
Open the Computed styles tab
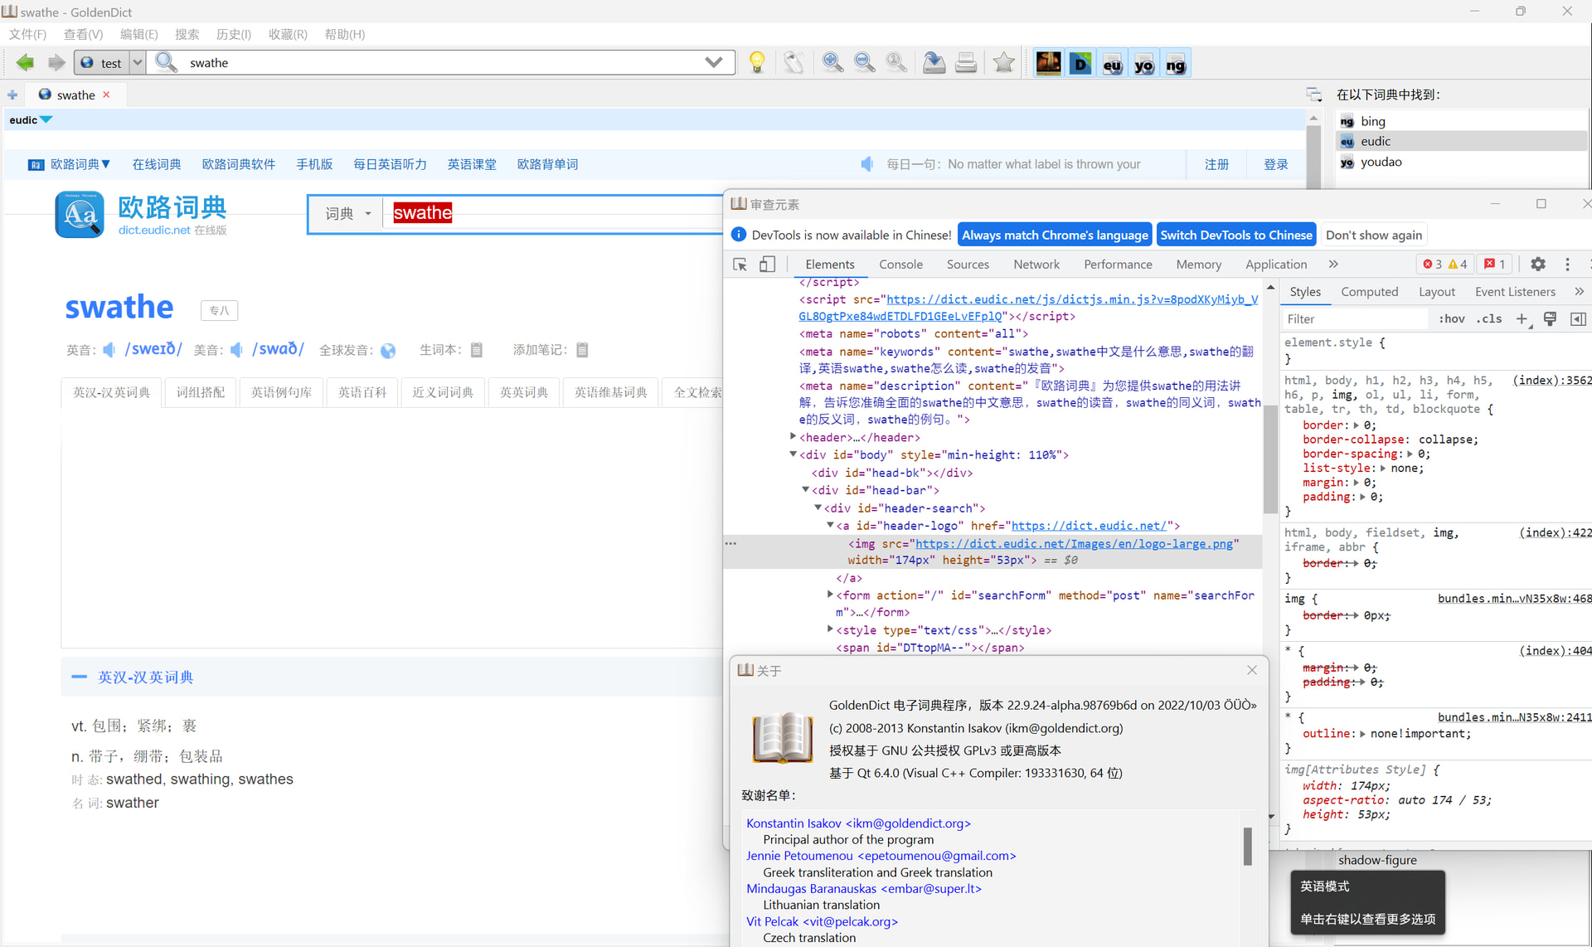coord(1369,292)
